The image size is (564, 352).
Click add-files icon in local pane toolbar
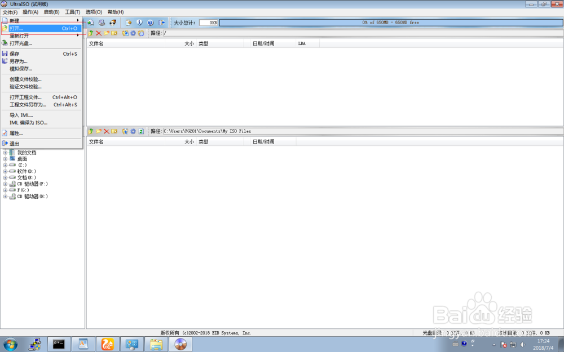[x=125, y=131]
